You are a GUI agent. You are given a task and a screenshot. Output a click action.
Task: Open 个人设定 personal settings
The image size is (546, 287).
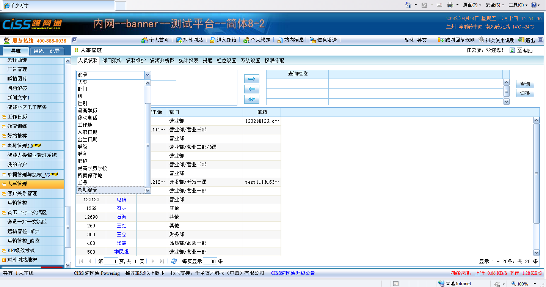246,40
